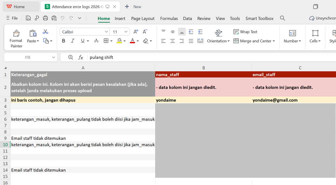Cut selection with the scissors icon

click(45, 32)
